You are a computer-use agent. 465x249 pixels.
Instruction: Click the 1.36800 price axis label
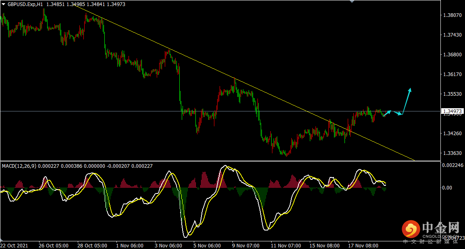pyautogui.click(x=452, y=54)
